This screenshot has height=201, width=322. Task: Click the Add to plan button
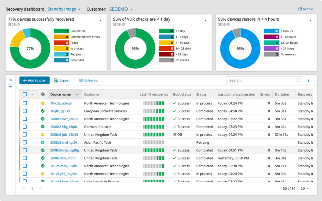coord(34,80)
